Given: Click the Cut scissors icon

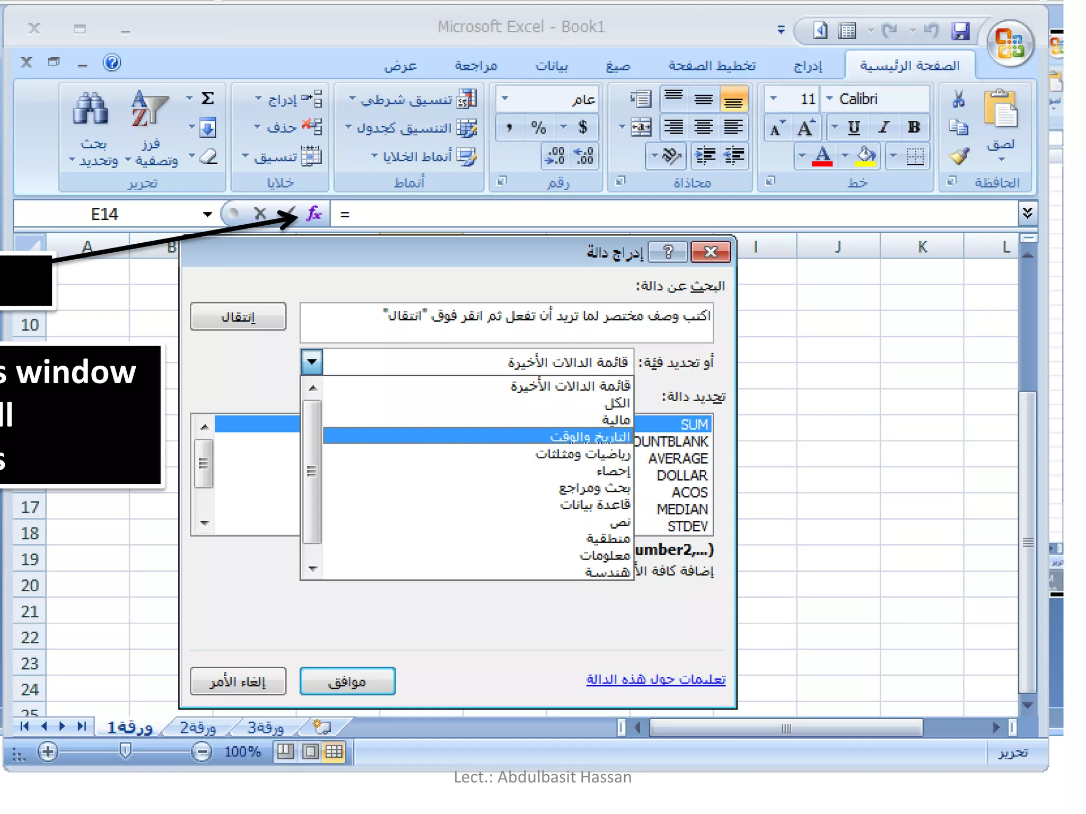Looking at the screenshot, I should (x=958, y=100).
